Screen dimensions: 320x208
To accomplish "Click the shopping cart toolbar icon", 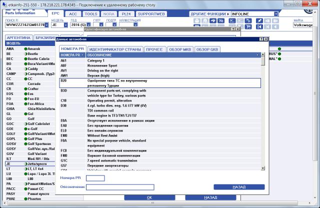I will tap(248, 26).
